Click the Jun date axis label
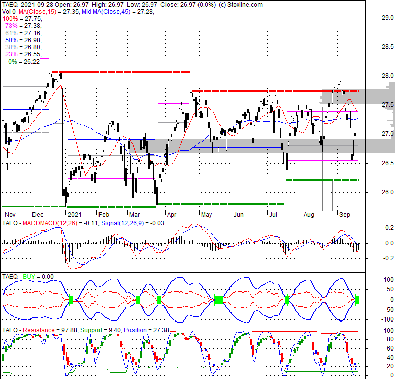Viewport: 396px width, 379px height. point(239,215)
